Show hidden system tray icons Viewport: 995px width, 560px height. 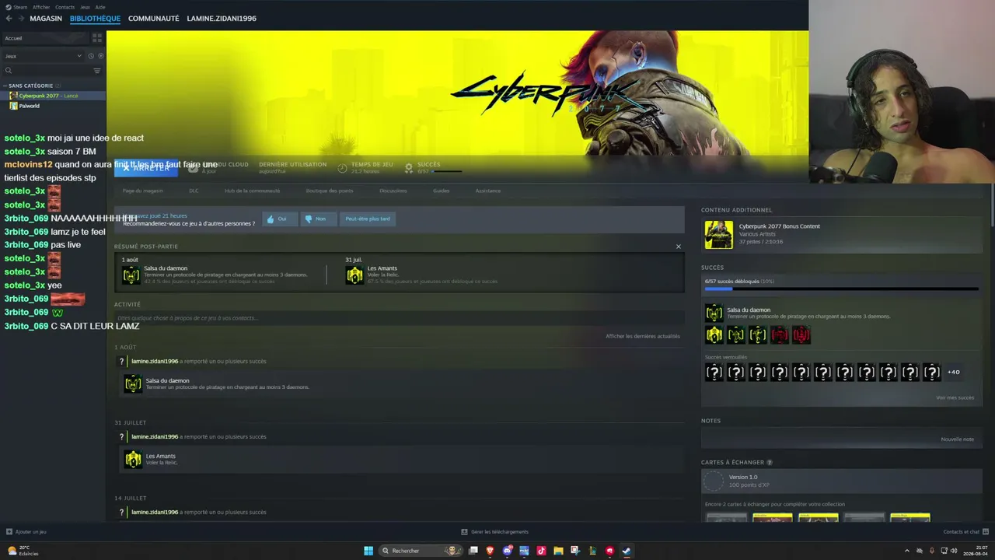pyautogui.click(x=908, y=551)
